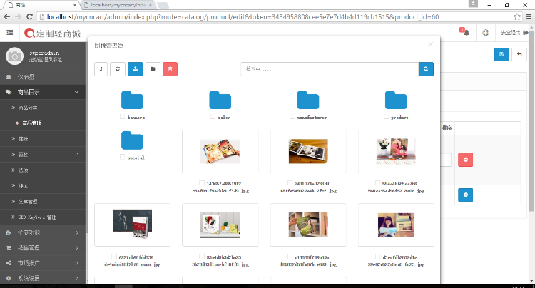Open 仪表盘 in the sidebar
535x288 pixels.
click(x=43, y=77)
